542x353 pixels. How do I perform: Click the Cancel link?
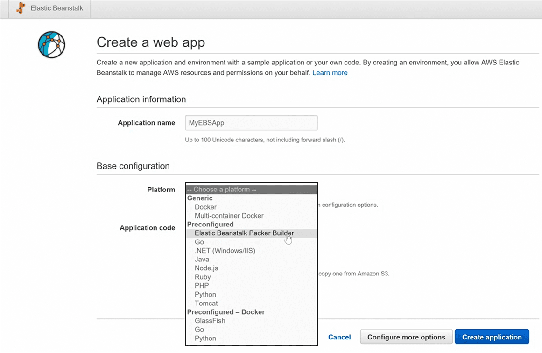(x=339, y=337)
